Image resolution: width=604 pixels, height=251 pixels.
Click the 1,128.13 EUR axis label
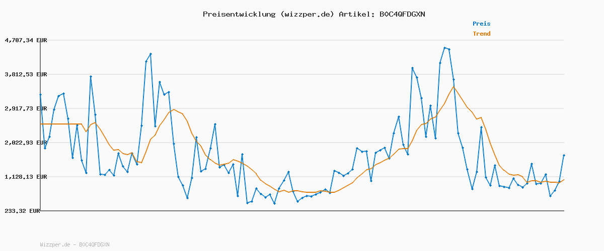click(26, 177)
